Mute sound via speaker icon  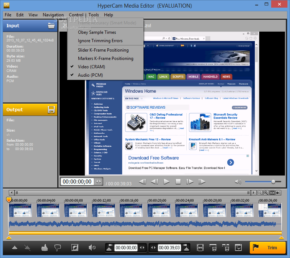point(238,182)
